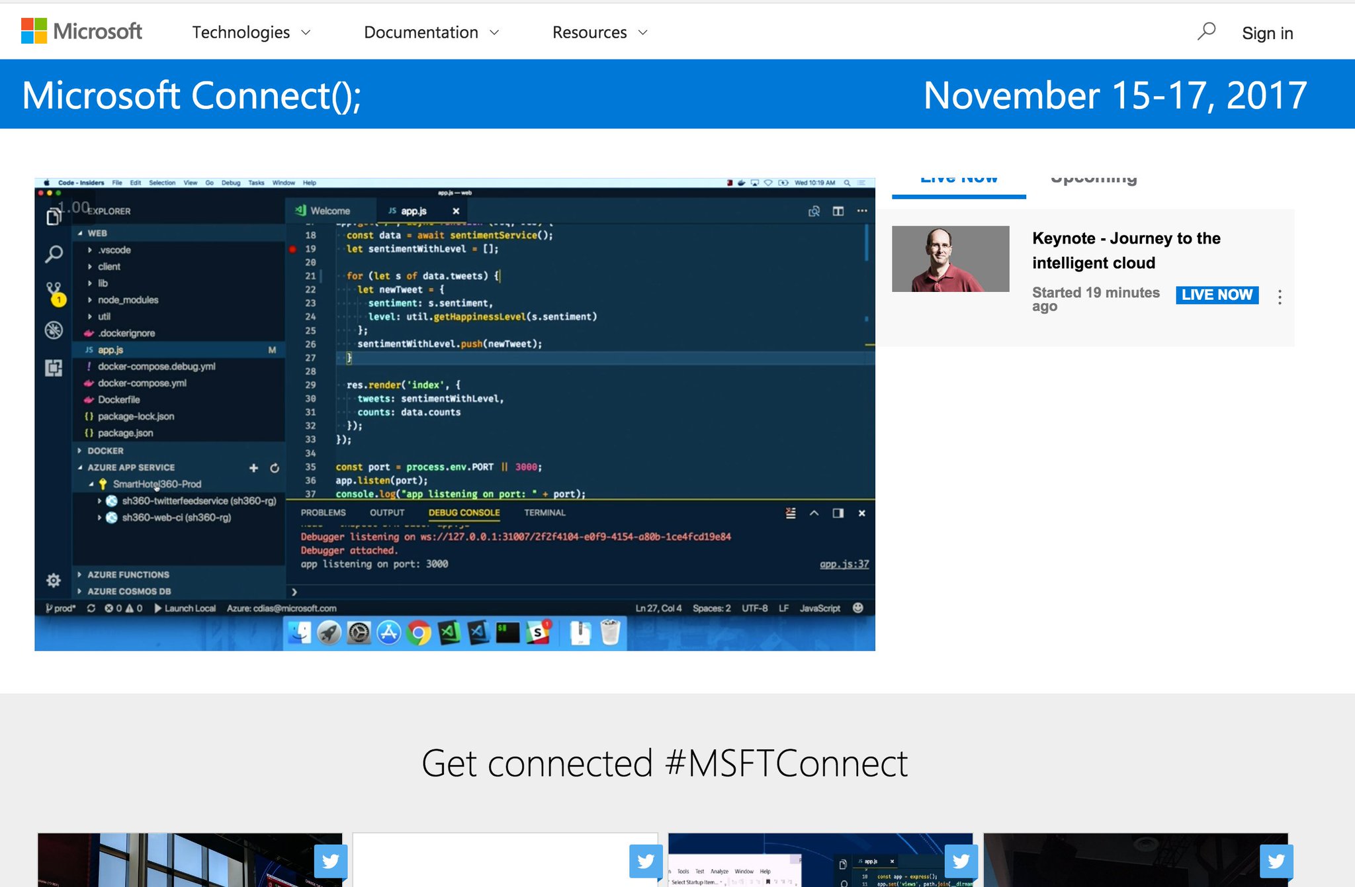Refresh the Azure App Service list

tap(275, 468)
